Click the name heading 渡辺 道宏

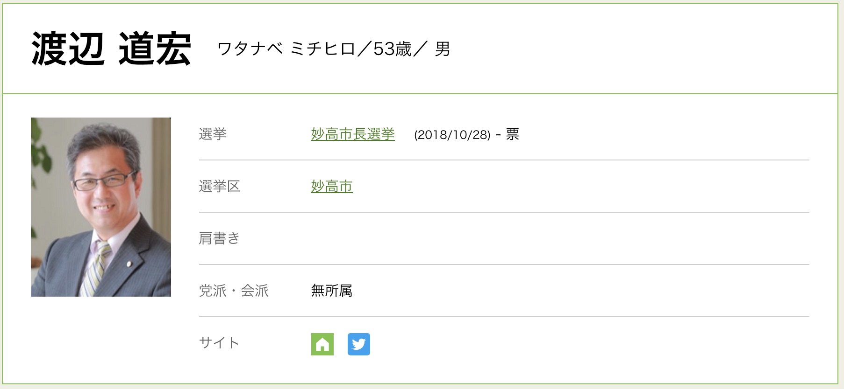[111, 49]
